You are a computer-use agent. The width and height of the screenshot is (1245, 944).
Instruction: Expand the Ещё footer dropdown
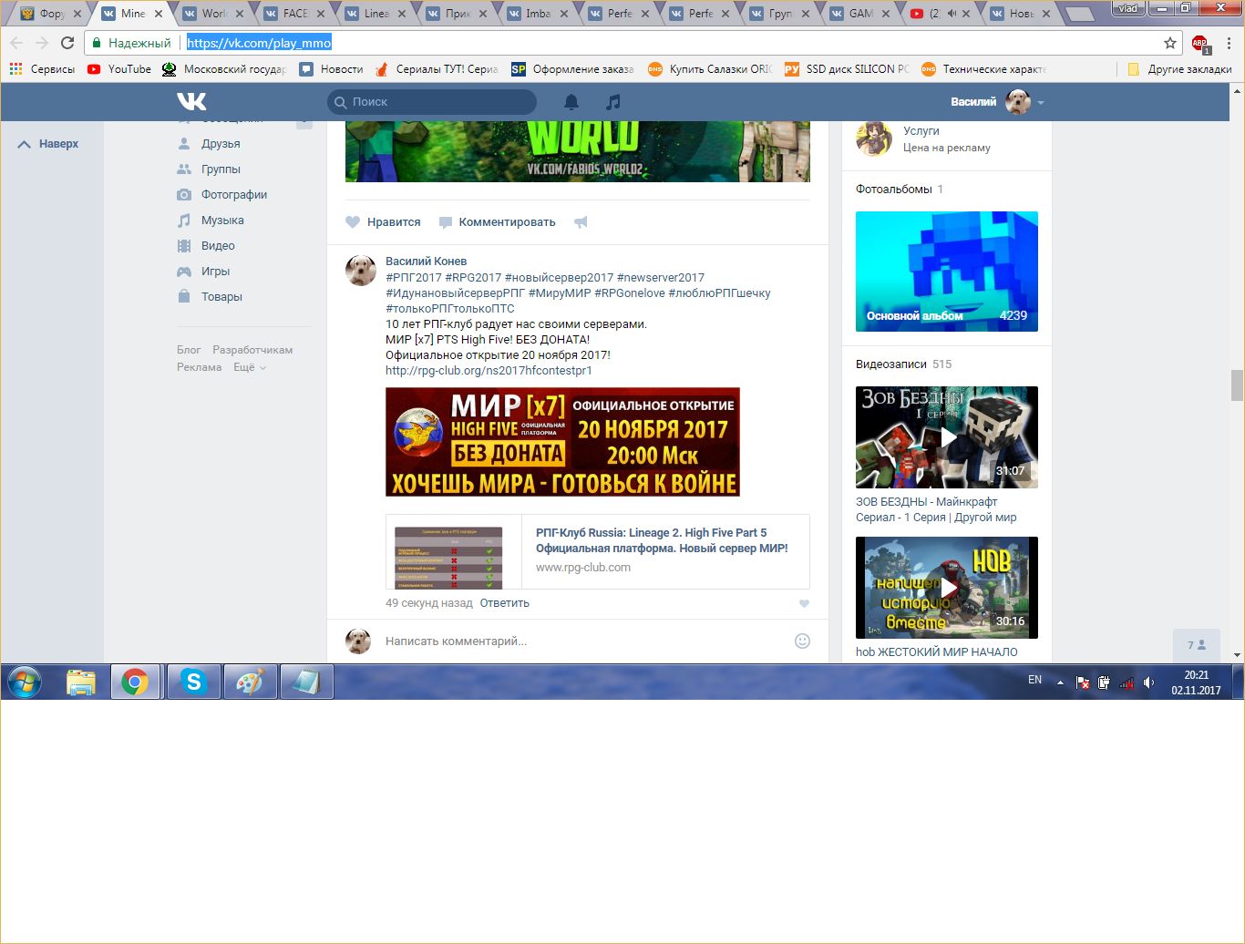250,367
